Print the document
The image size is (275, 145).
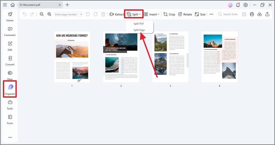[252, 14]
